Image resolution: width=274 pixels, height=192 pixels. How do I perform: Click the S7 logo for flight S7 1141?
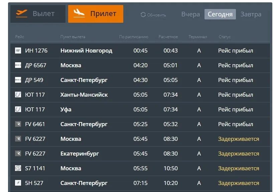pyautogui.click(x=18, y=168)
